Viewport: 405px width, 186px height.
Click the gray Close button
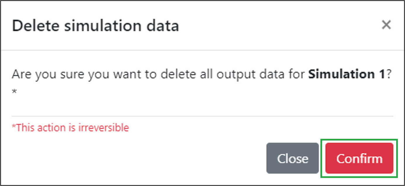coord(292,158)
